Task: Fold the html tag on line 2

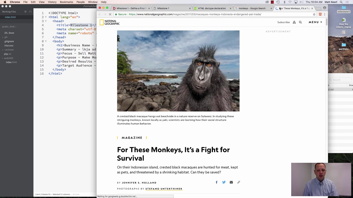Action: (46, 17)
